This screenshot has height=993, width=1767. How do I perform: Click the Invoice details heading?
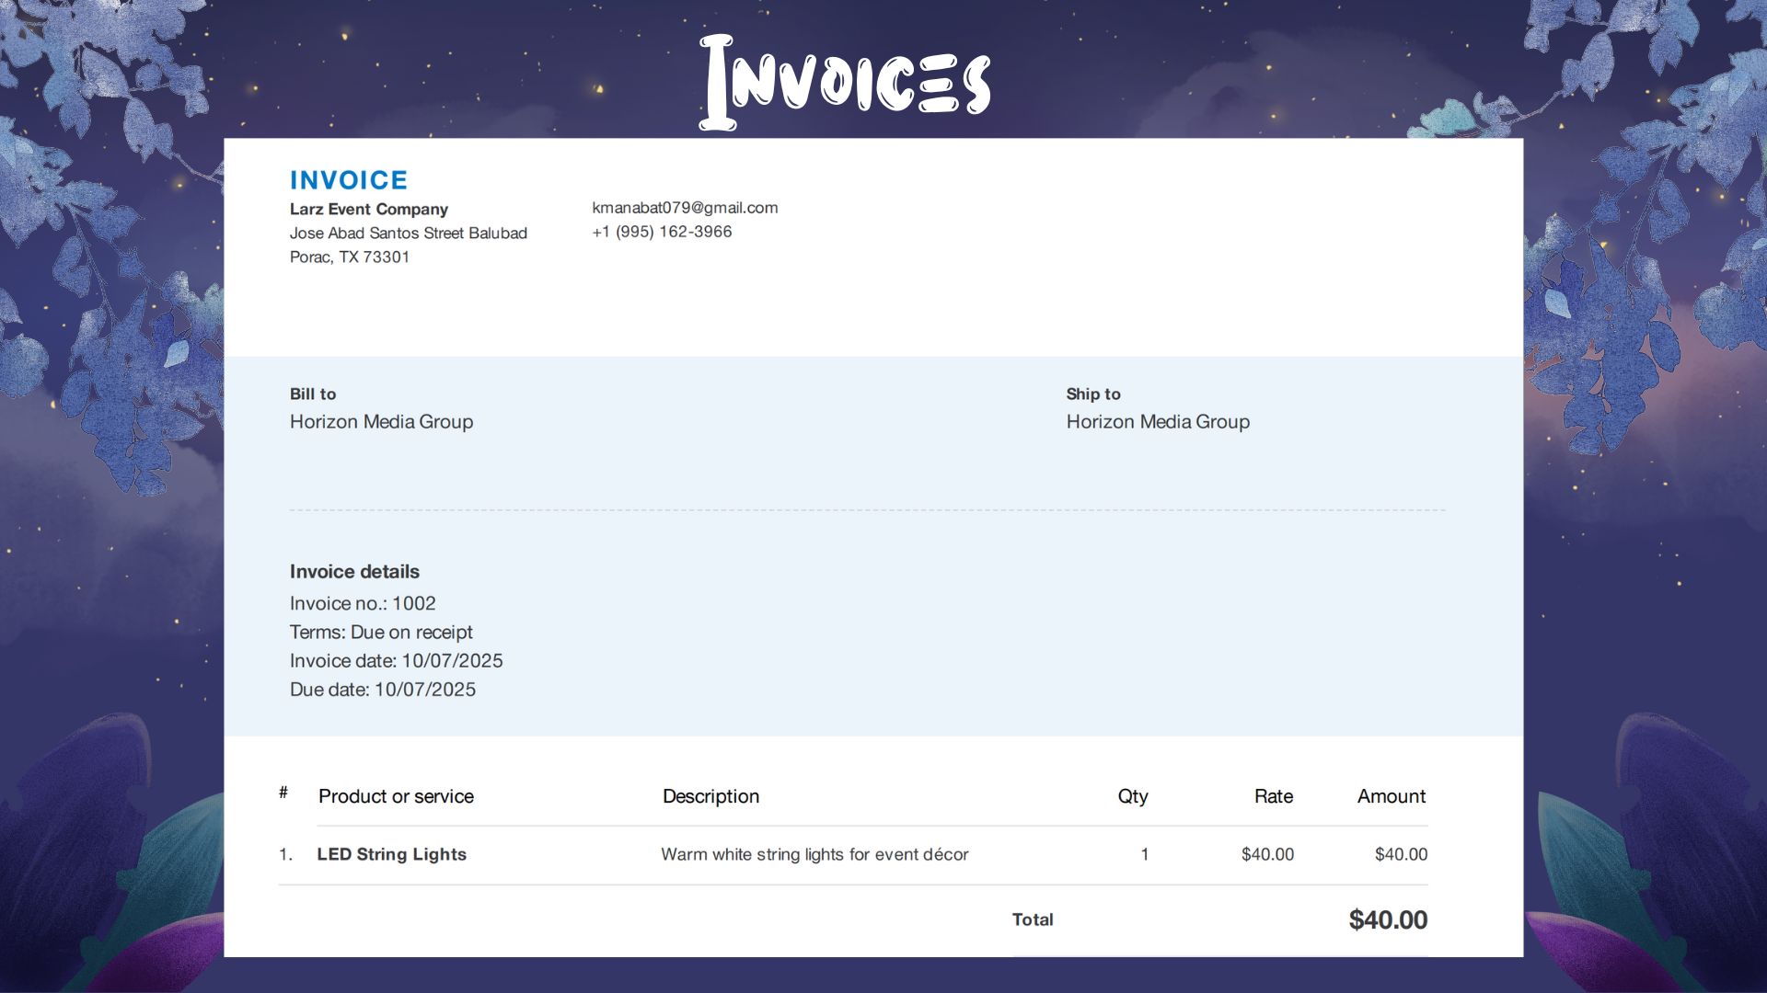(354, 572)
